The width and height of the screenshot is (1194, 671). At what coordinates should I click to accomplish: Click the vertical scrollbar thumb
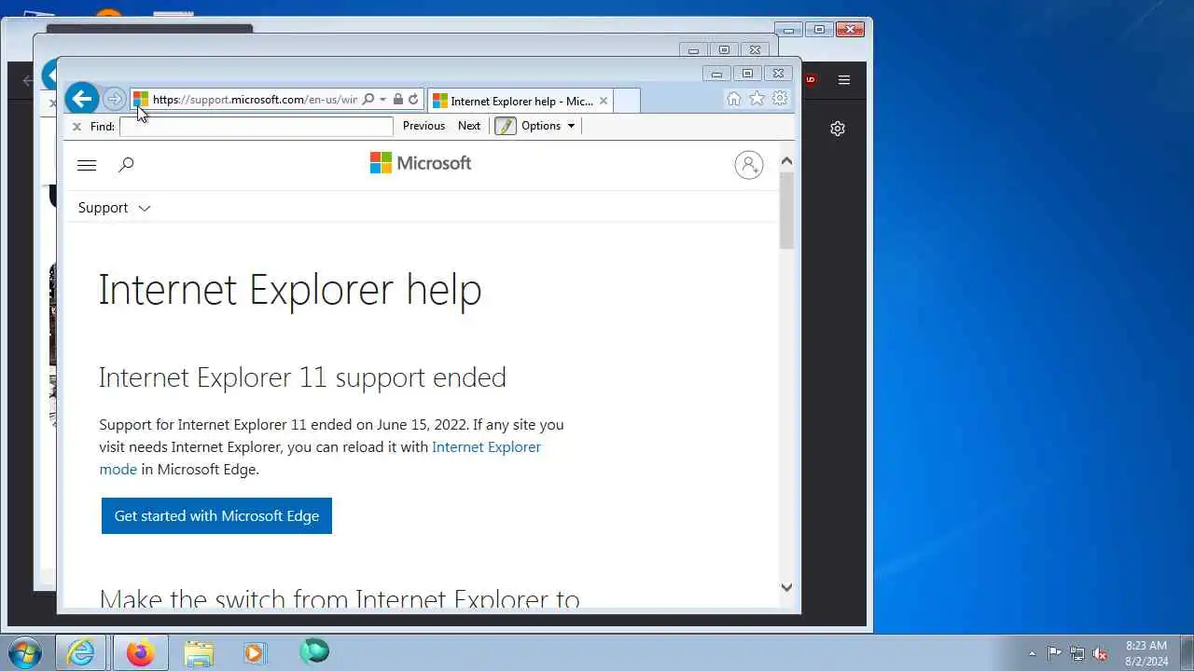[x=786, y=210]
